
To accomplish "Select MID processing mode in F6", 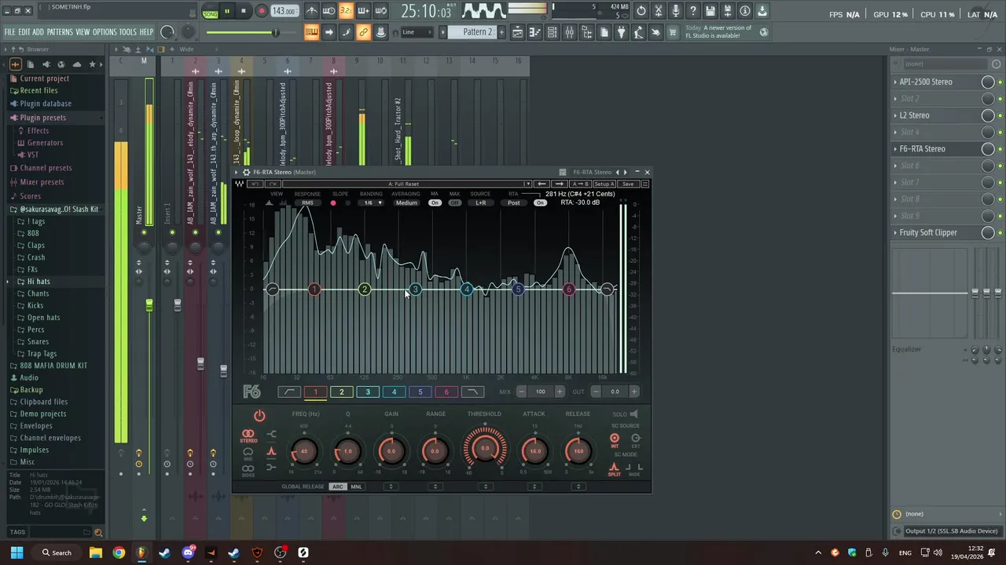I will tap(248, 453).
